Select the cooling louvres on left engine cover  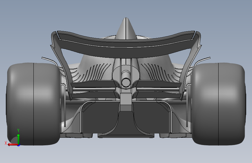pos(96,72)
